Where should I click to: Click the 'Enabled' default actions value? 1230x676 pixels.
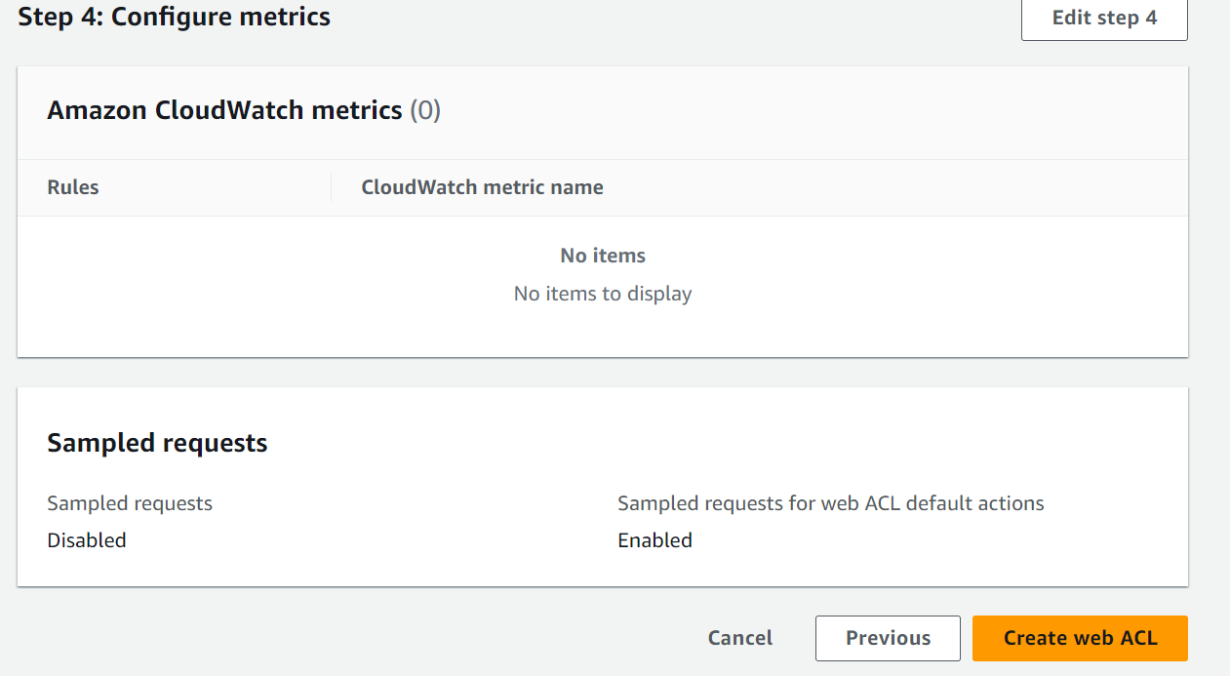tap(655, 540)
